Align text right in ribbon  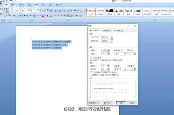(x=62, y=16)
